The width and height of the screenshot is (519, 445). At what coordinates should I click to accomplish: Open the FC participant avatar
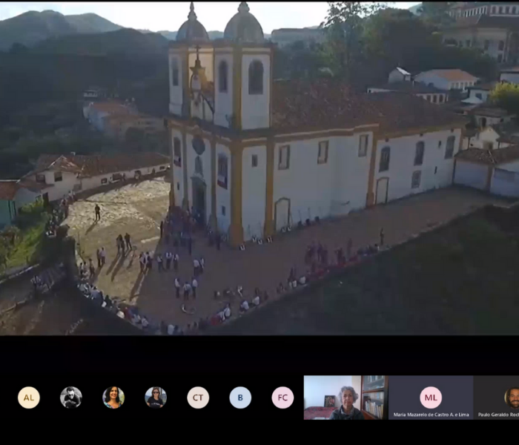coord(282,398)
